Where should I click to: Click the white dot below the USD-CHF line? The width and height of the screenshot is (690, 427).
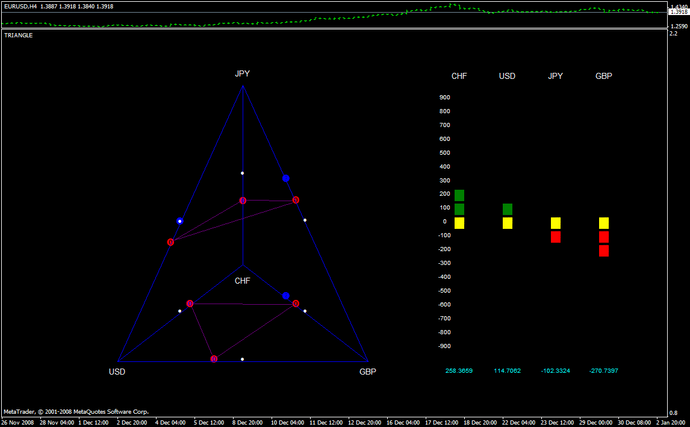(179, 311)
